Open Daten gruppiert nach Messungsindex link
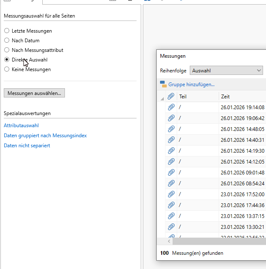The image size is (266, 269). pyautogui.click(x=45, y=136)
